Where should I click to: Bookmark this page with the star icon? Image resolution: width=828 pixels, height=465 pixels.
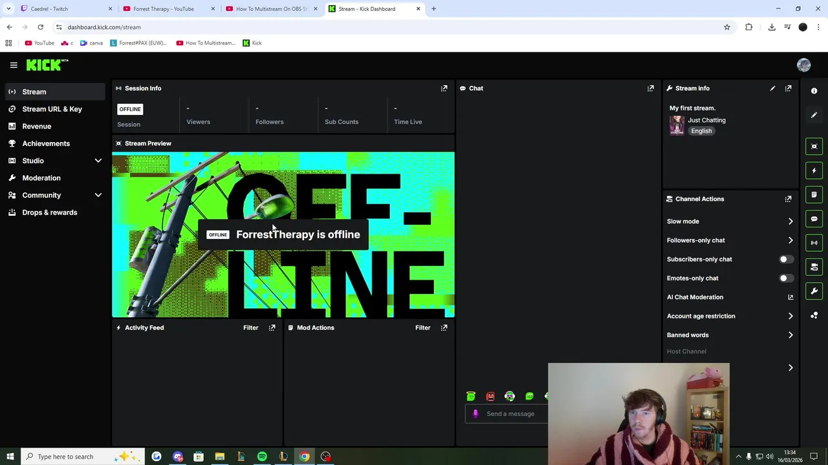pos(726,27)
